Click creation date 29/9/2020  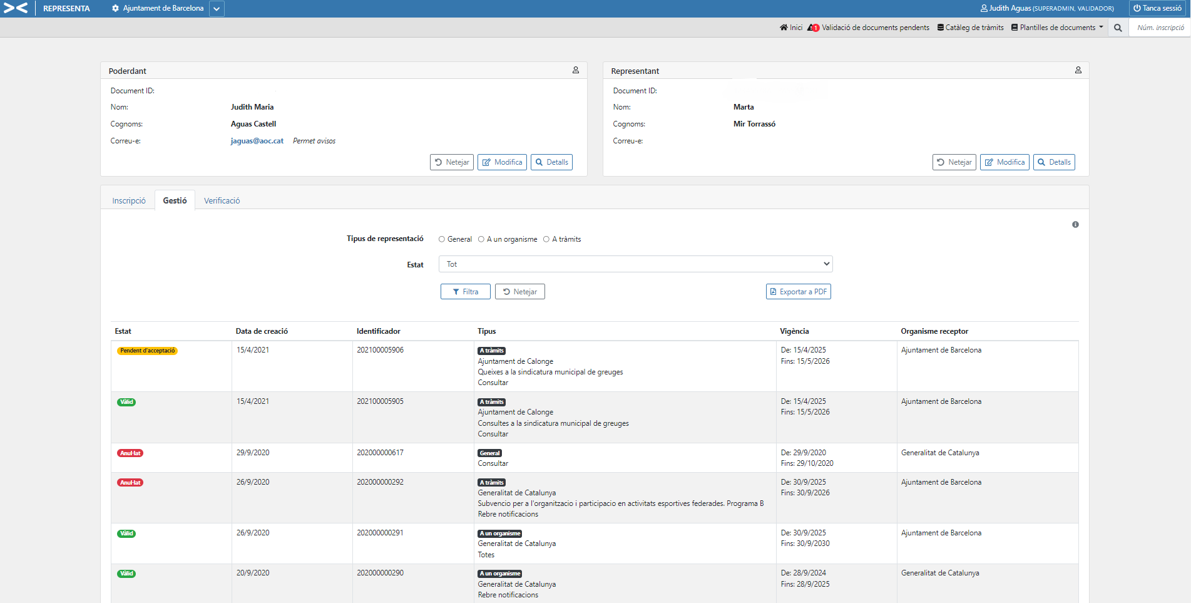[x=253, y=453]
